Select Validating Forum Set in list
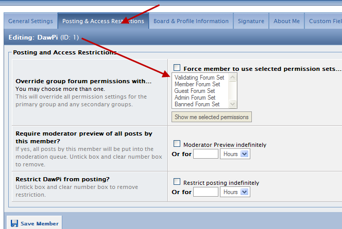Screen dimensions: 342x229 click(199, 78)
